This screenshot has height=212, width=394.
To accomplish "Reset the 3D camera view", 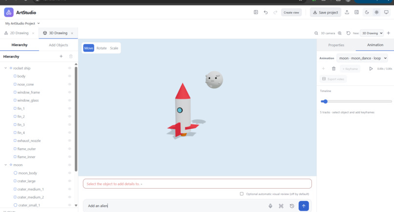I will point(348,33).
